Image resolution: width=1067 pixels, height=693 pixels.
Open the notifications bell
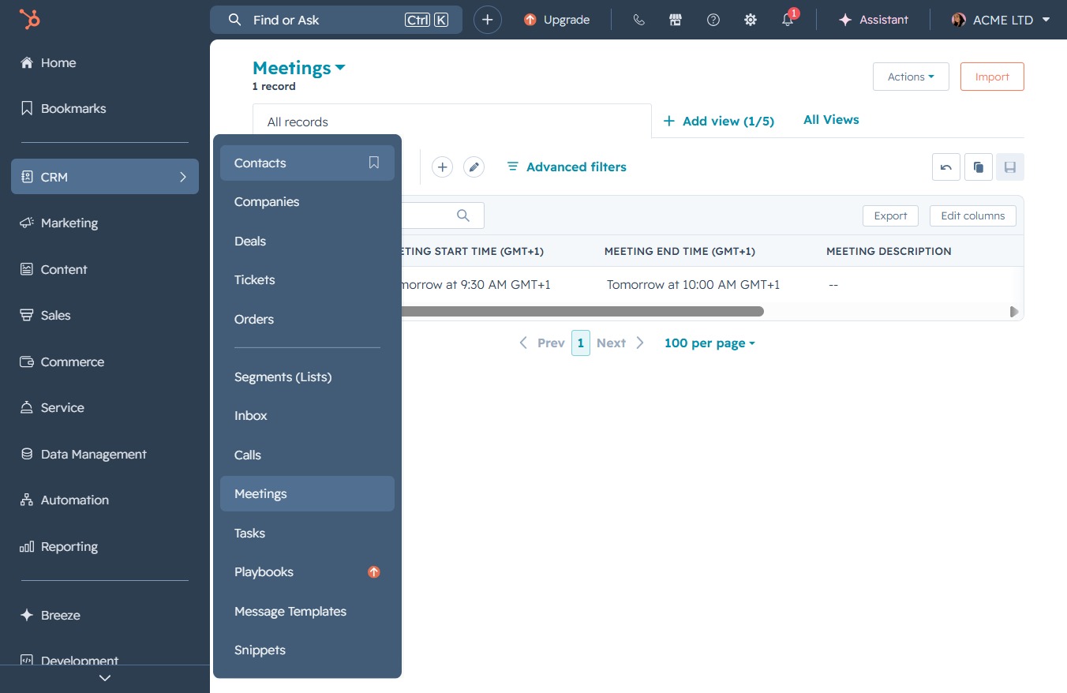(788, 20)
